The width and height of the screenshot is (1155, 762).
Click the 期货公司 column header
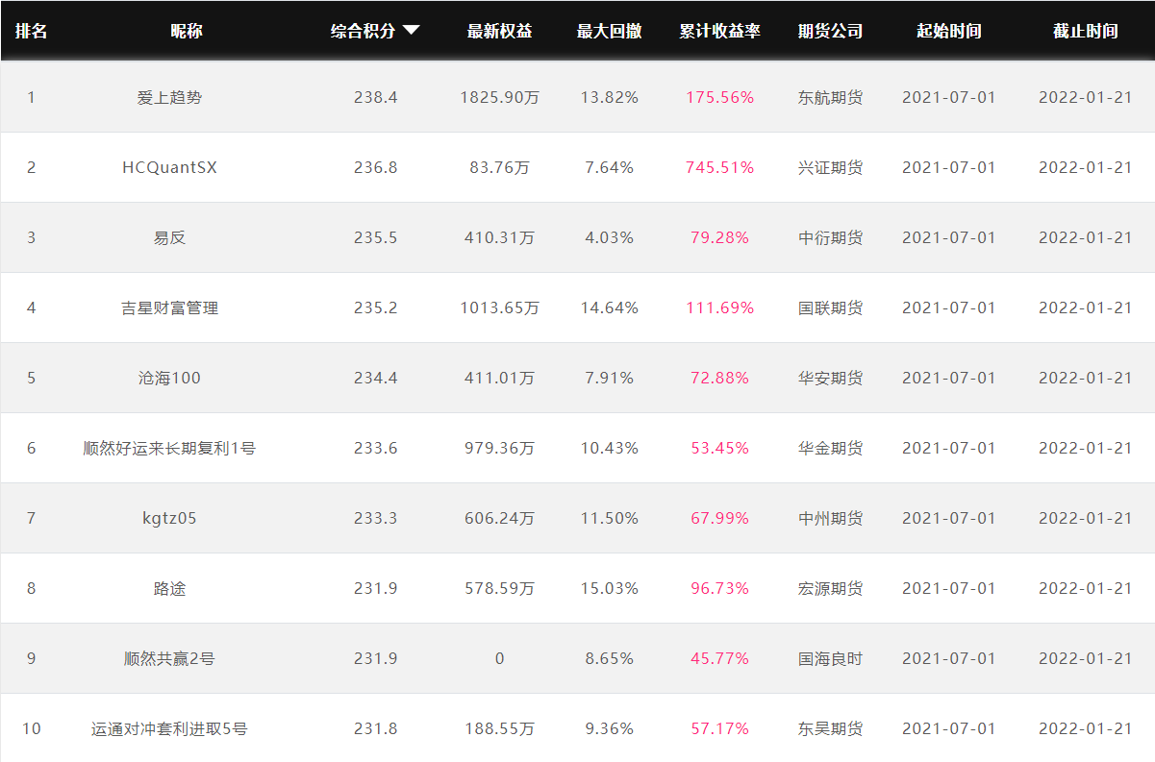(830, 31)
